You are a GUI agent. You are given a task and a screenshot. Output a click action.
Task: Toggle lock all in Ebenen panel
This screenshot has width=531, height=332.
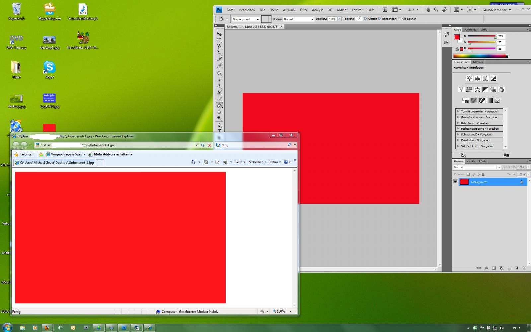tap(483, 174)
